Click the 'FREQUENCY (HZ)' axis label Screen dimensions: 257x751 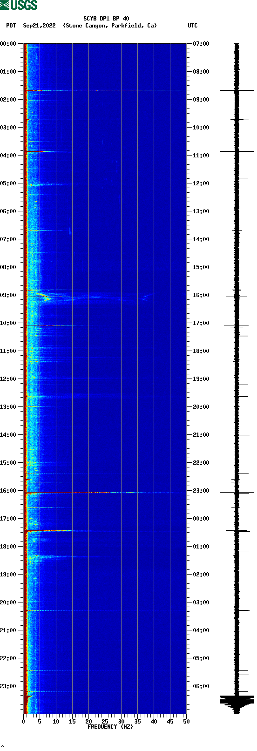pyautogui.click(x=110, y=727)
